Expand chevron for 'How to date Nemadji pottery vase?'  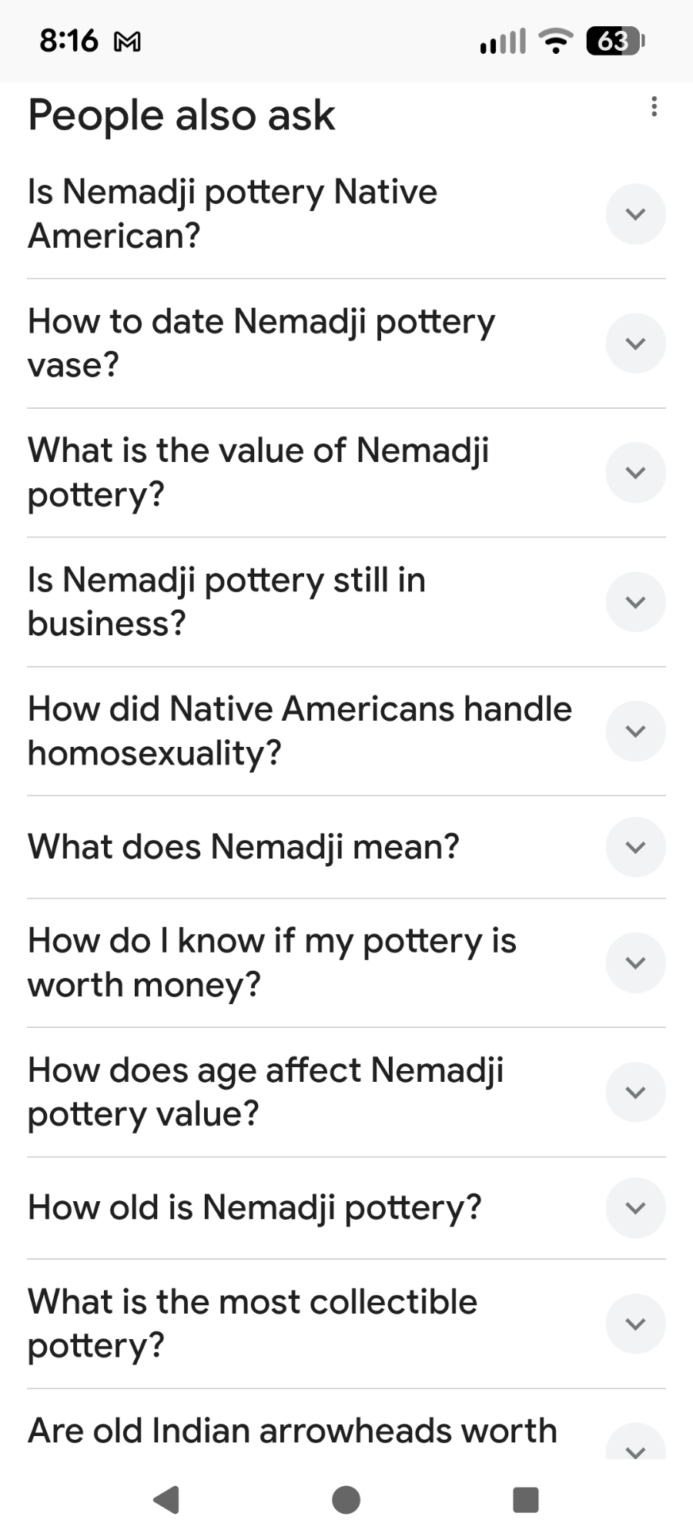coord(635,343)
